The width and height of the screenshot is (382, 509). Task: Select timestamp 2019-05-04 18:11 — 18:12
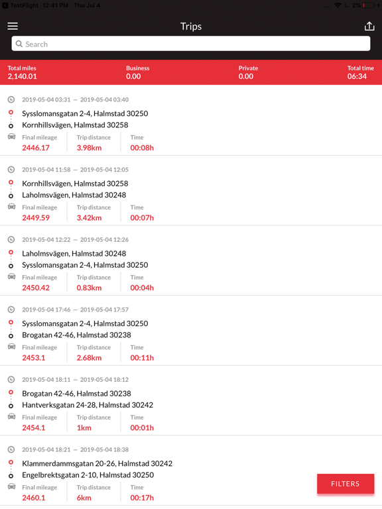click(x=76, y=380)
